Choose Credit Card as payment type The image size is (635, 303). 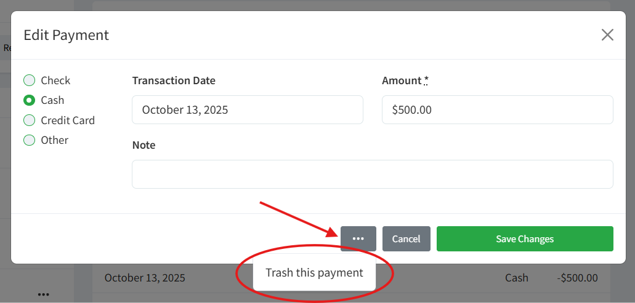29,120
